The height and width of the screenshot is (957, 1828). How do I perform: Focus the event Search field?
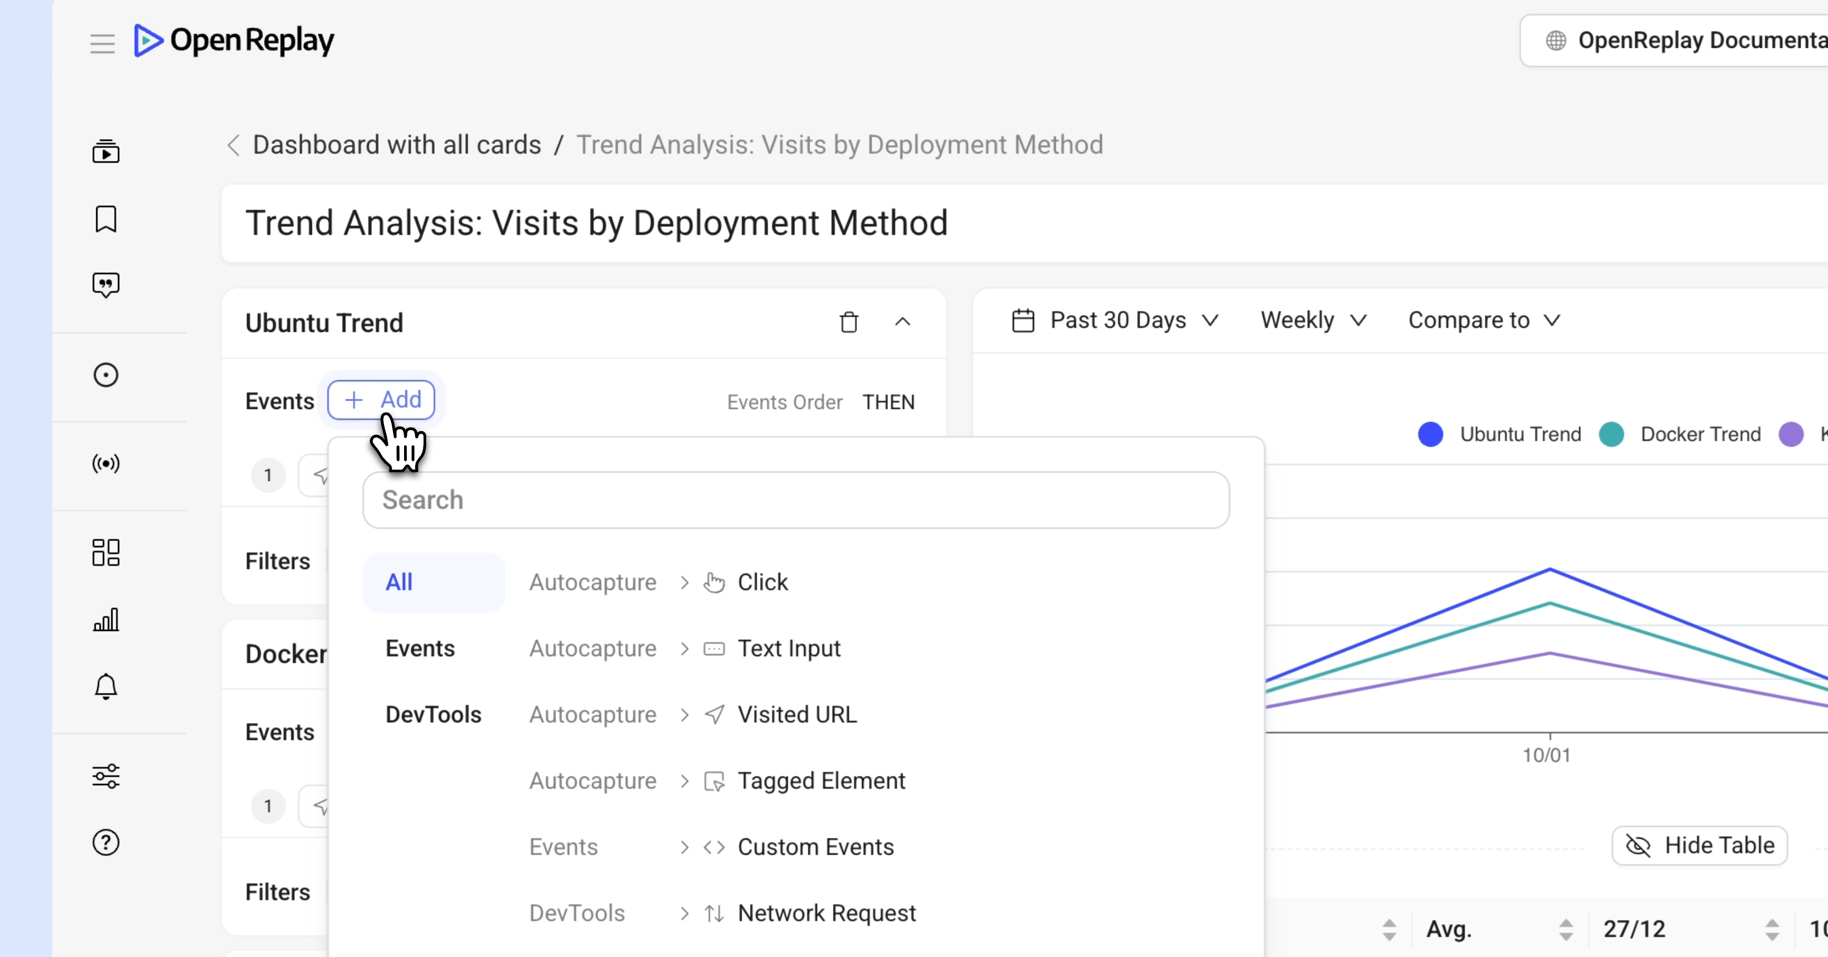(x=796, y=500)
